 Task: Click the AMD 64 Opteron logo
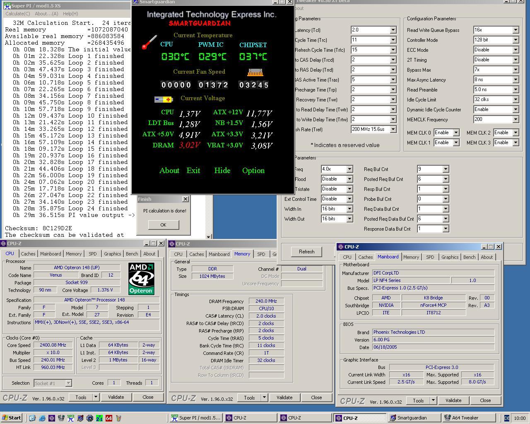click(141, 278)
